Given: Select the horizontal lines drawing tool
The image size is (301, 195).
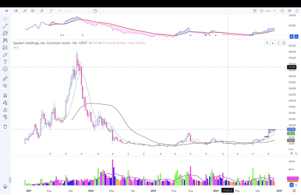Looking at the screenshot, I should 5,33.
